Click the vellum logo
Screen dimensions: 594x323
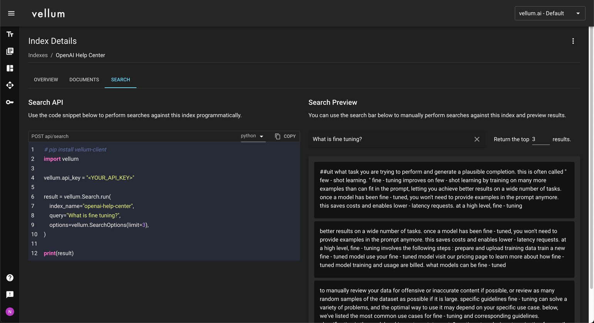tap(48, 13)
